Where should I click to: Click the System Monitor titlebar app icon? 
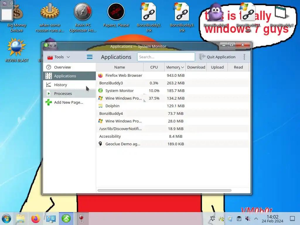point(46,45)
